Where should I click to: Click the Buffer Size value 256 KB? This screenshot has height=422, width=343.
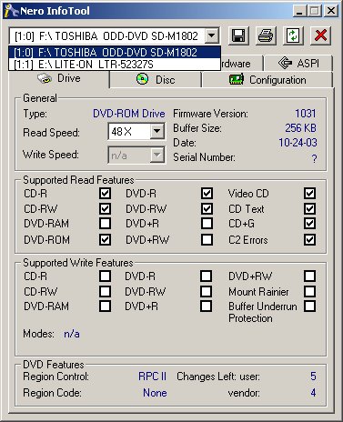(x=300, y=128)
